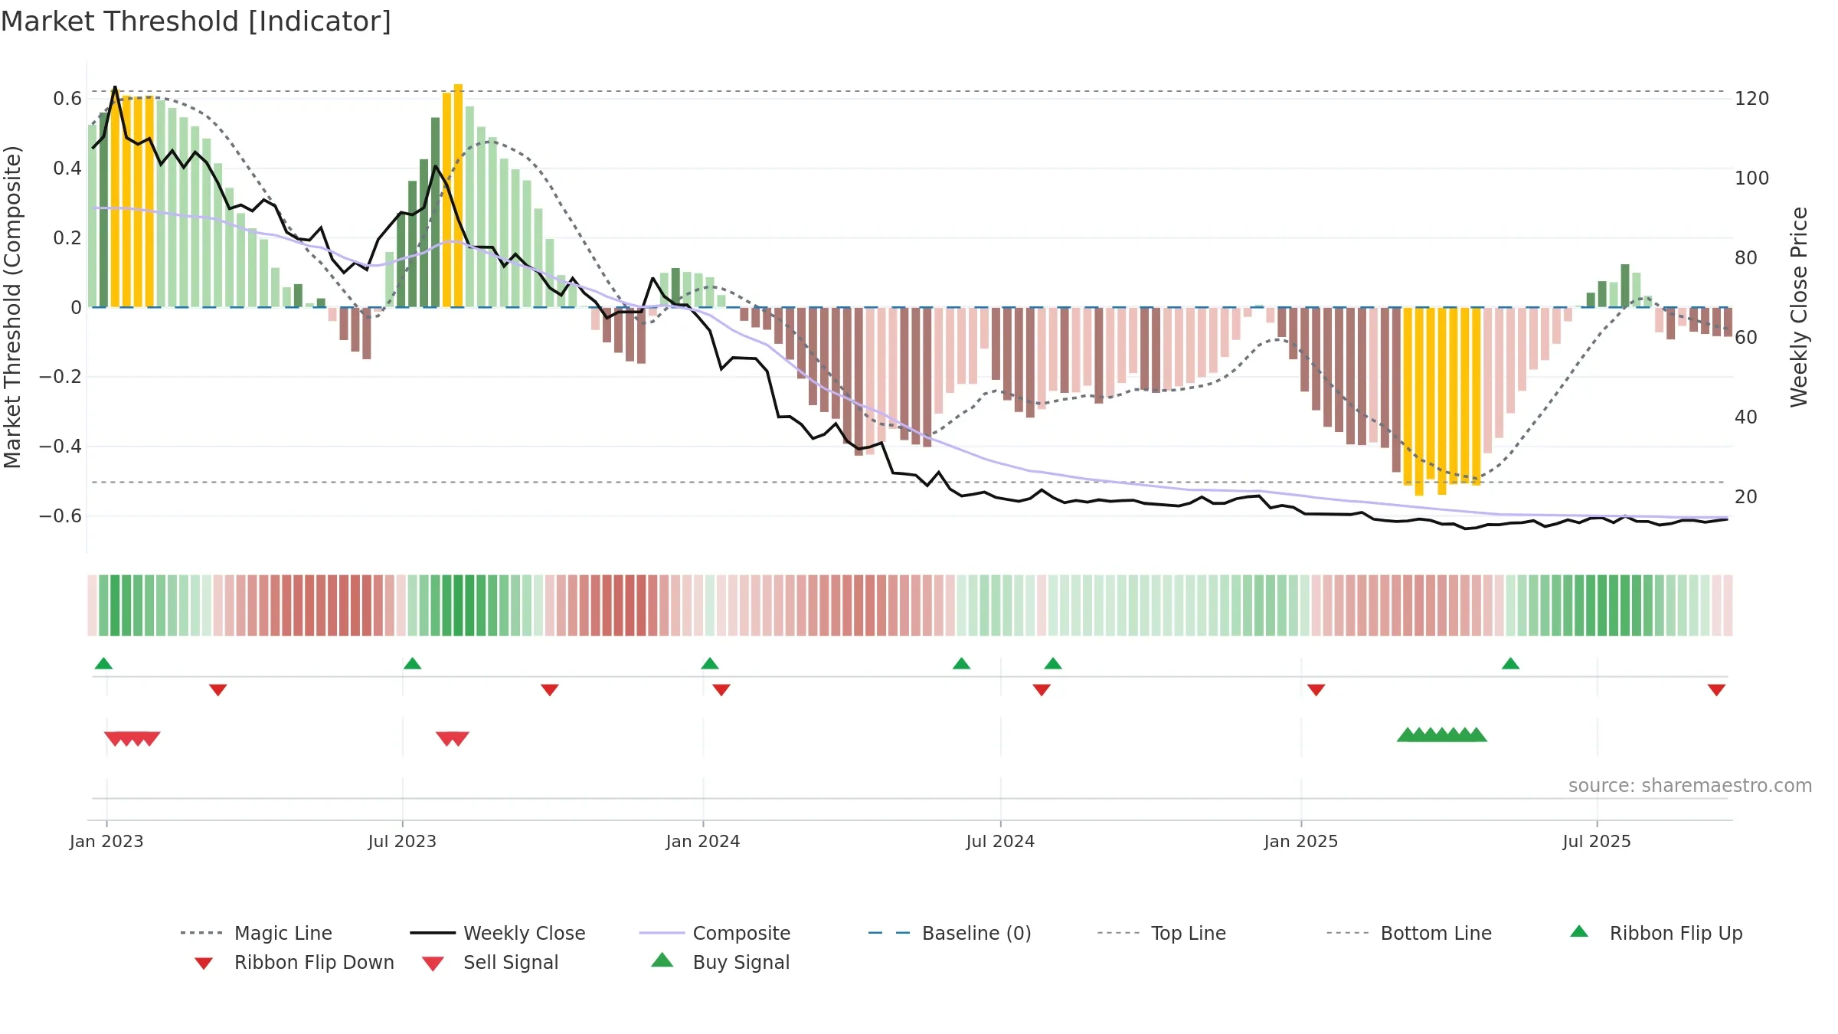The image size is (1838, 1034).
Task: Toggle the Magic Line legend entry
Action: pyautogui.click(x=256, y=933)
